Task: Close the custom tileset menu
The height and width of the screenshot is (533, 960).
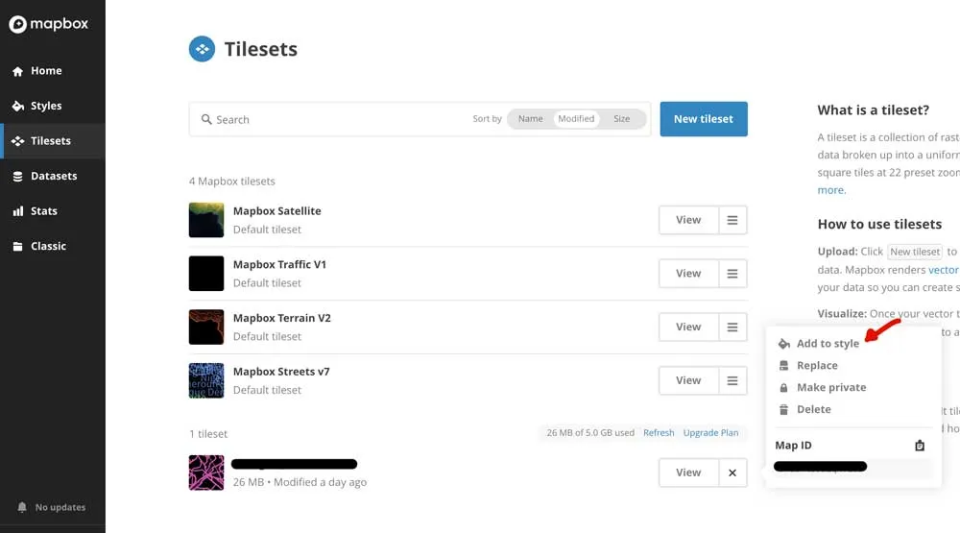Action: click(732, 472)
